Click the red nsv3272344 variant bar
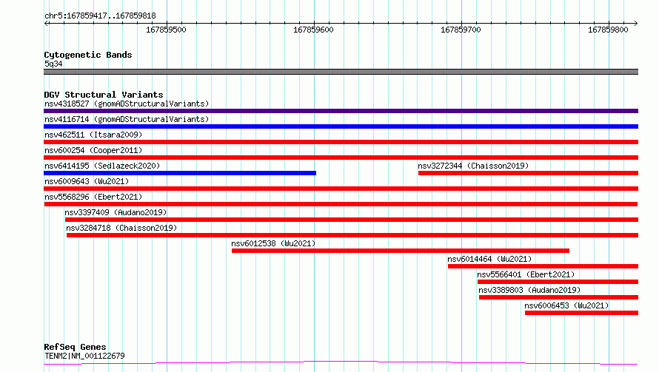 [528, 173]
